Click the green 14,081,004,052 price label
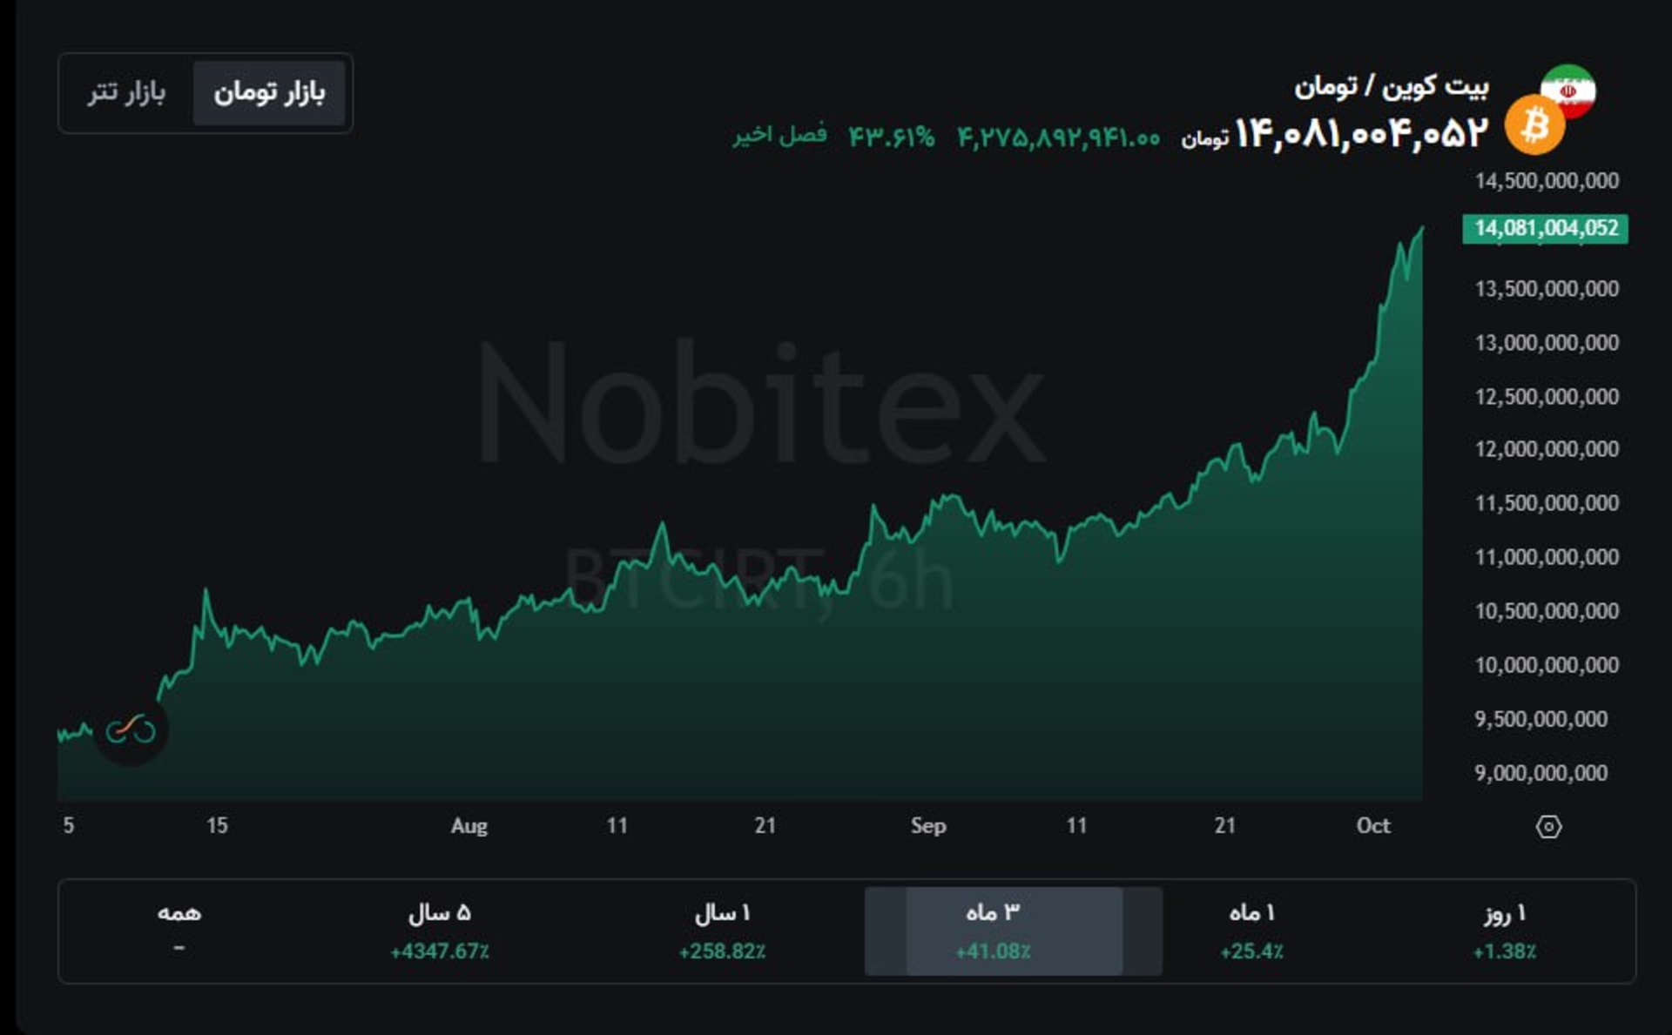1672x1035 pixels. coord(1545,228)
